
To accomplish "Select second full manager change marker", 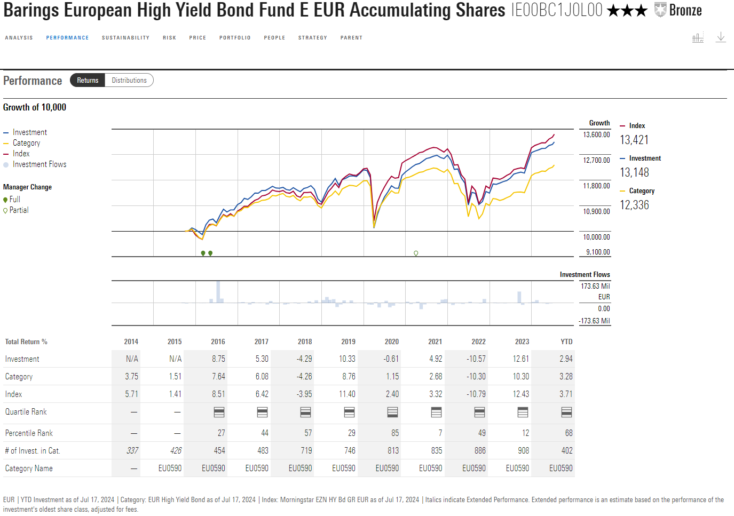I will [x=210, y=253].
